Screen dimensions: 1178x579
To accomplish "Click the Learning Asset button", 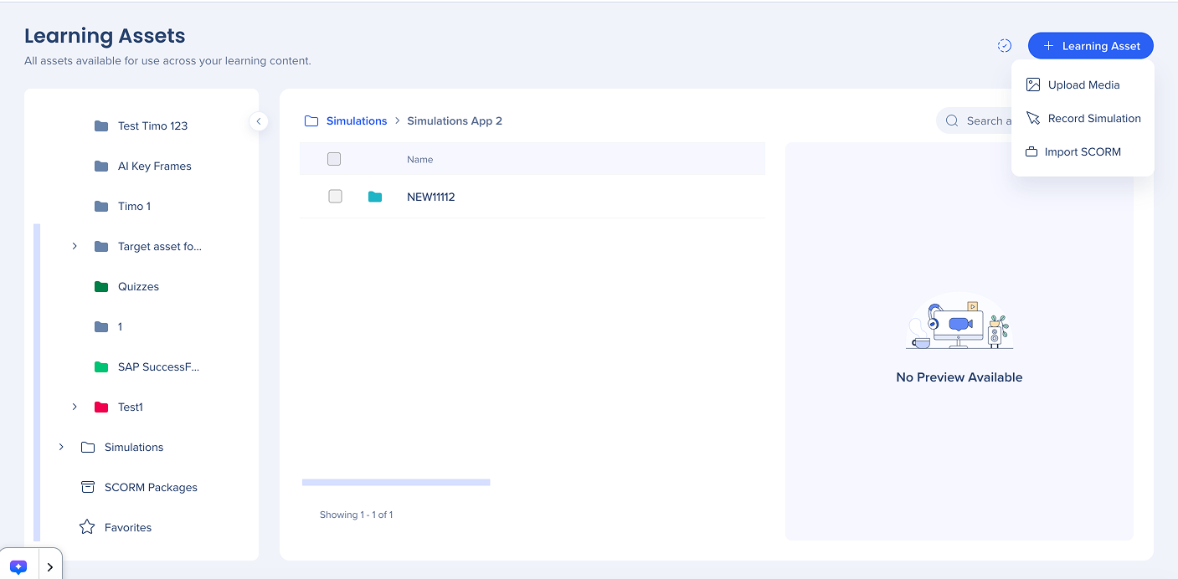I will pos(1090,46).
